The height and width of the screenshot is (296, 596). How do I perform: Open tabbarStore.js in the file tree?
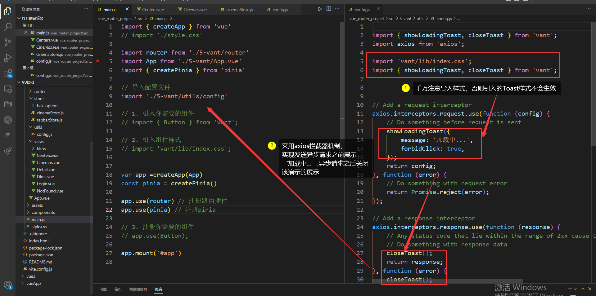tap(49, 120)
